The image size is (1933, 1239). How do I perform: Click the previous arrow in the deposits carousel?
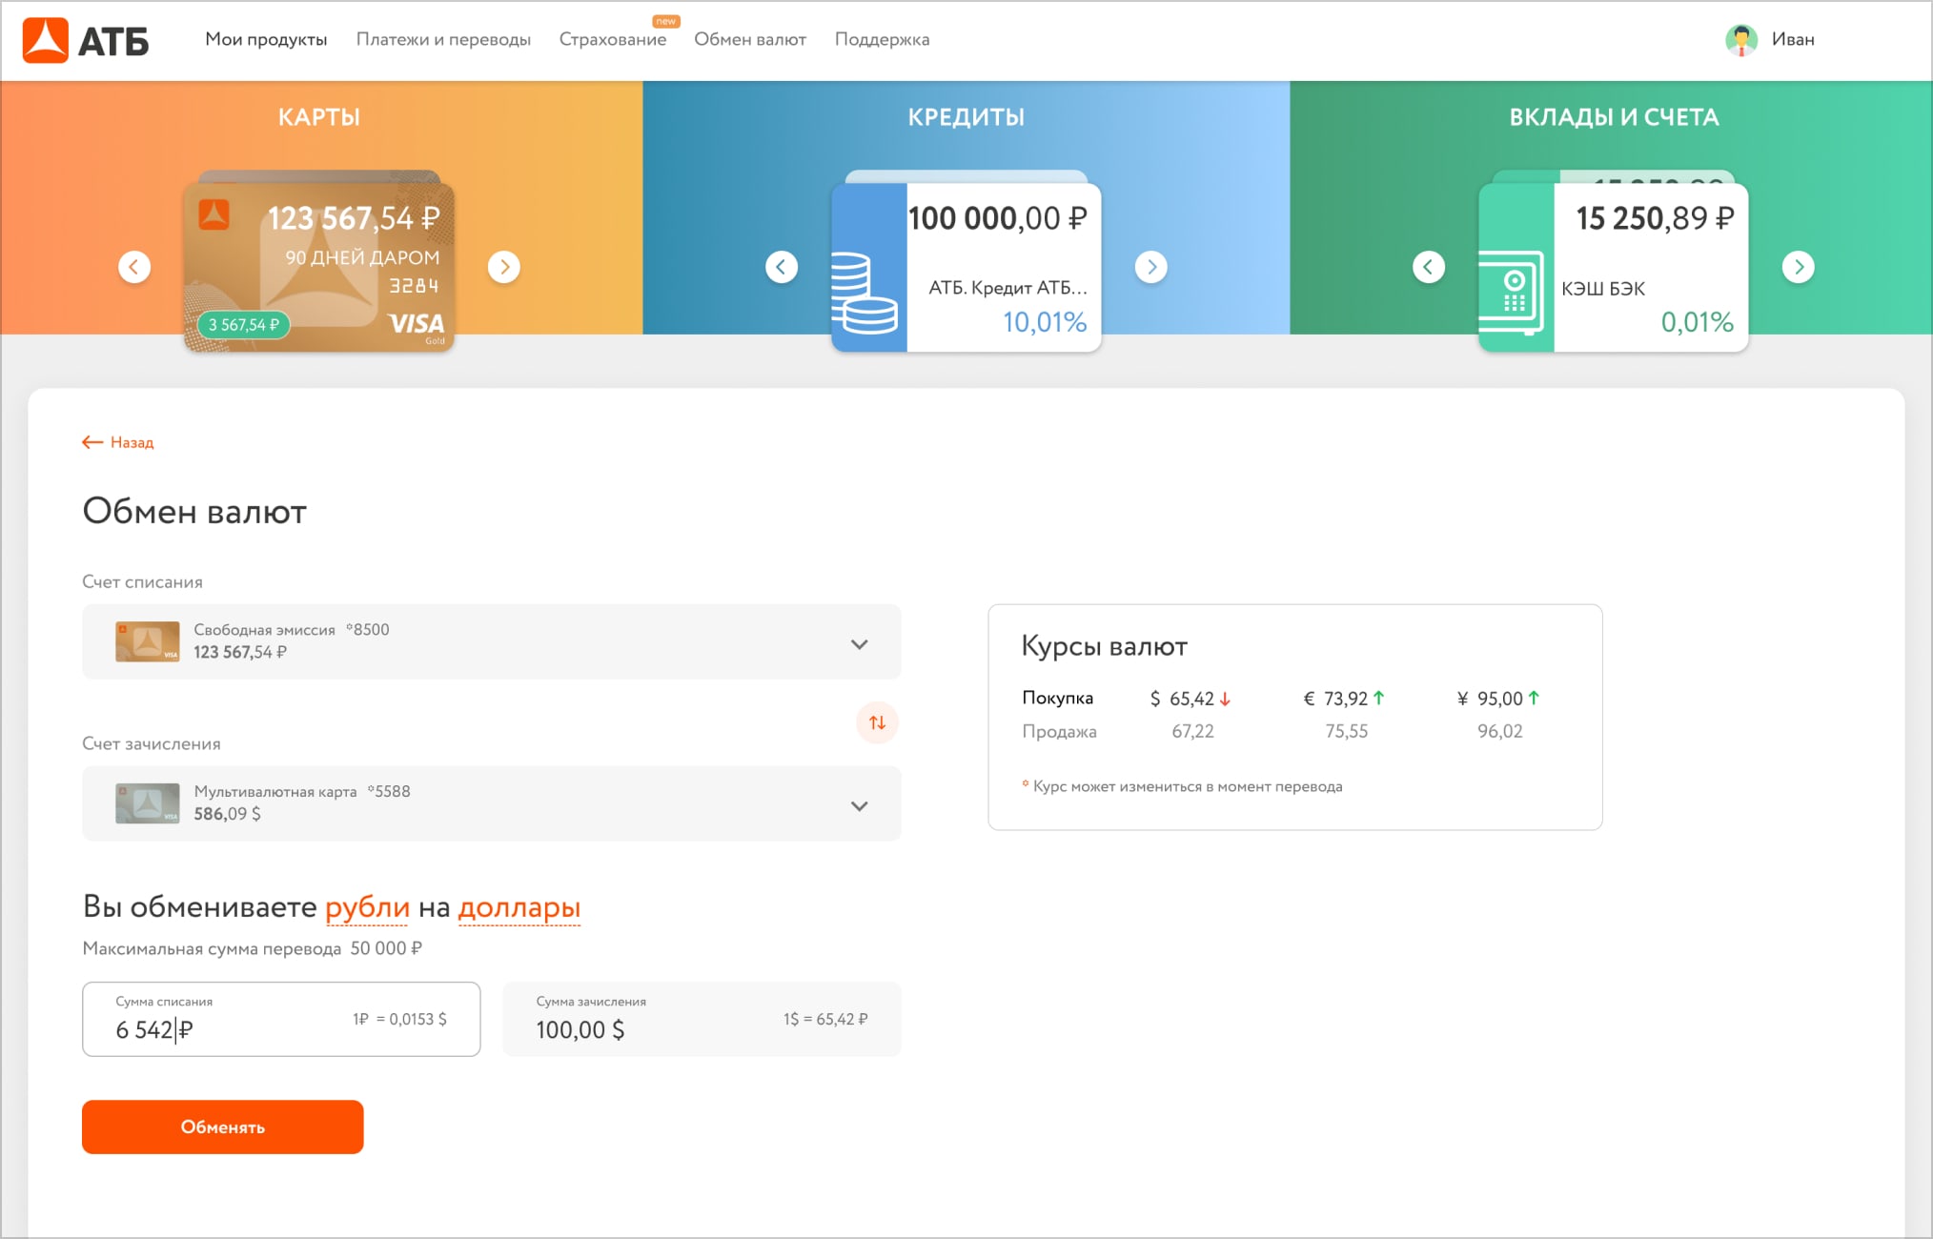(1428, 267)
